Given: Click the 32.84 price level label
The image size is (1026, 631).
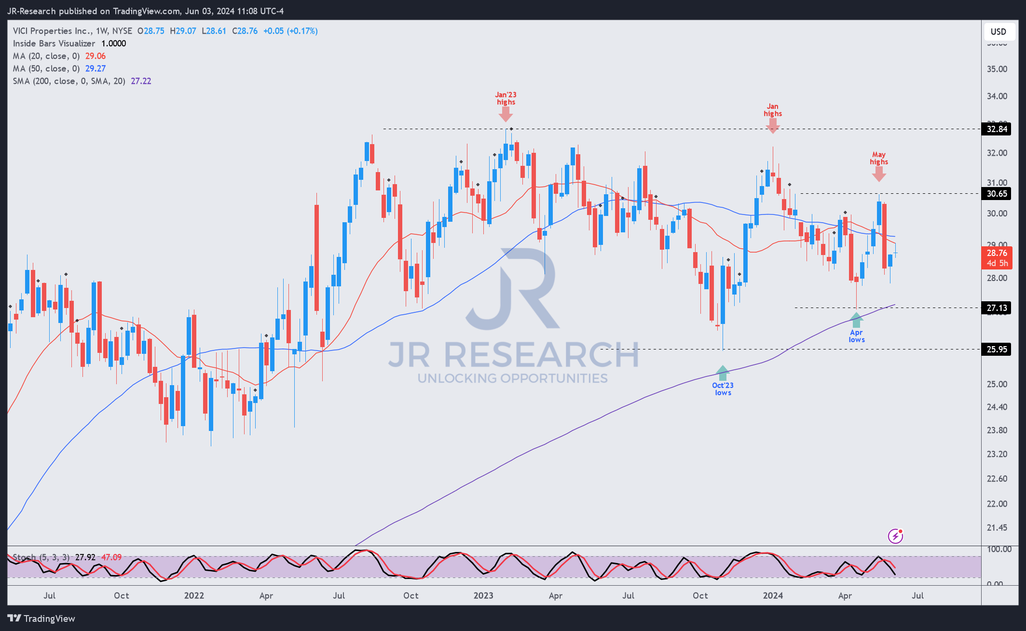Looking at the screenshot, I should coord(997,129).
